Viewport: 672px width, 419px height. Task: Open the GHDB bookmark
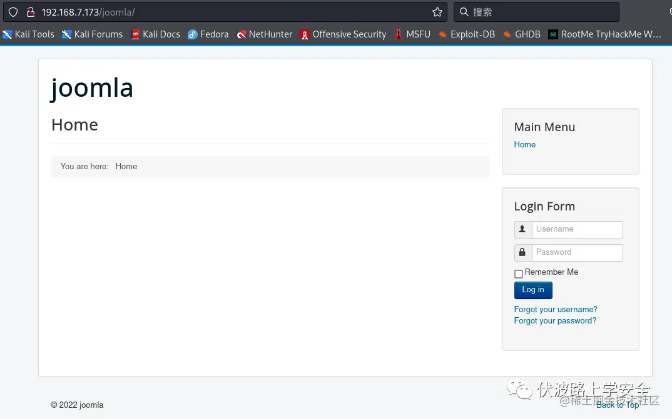(522, 34)
